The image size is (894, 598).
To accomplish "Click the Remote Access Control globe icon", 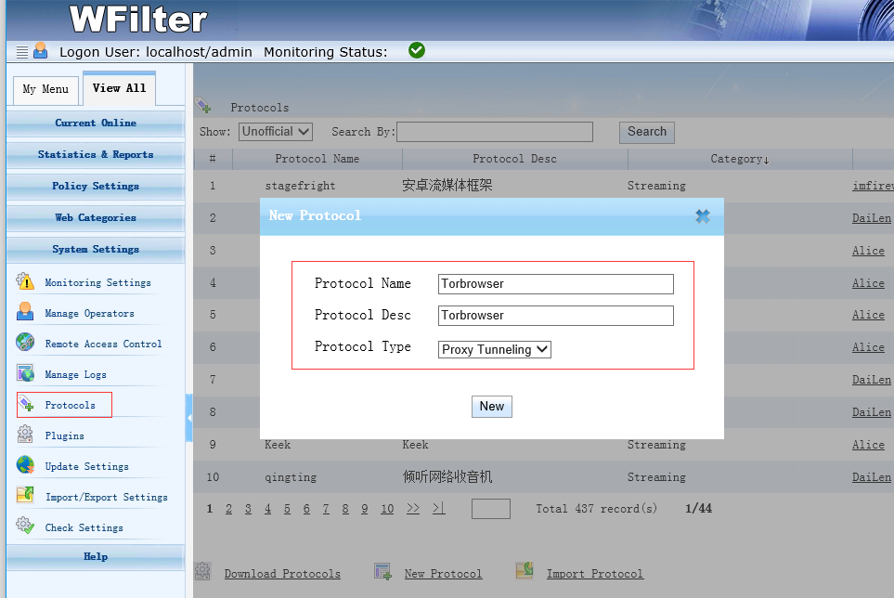I will point(25,343).
